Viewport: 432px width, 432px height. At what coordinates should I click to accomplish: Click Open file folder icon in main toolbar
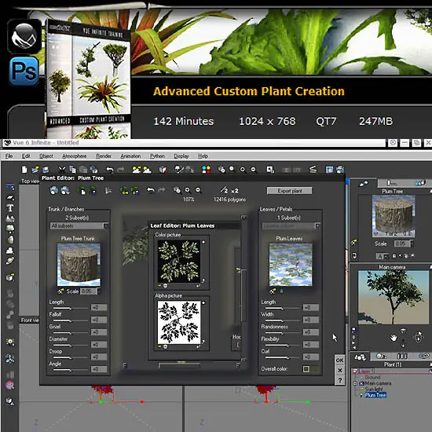coord(35,170)
